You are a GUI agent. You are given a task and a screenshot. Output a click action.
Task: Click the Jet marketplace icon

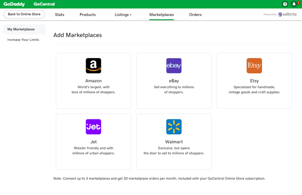click(x=93, y=127)
